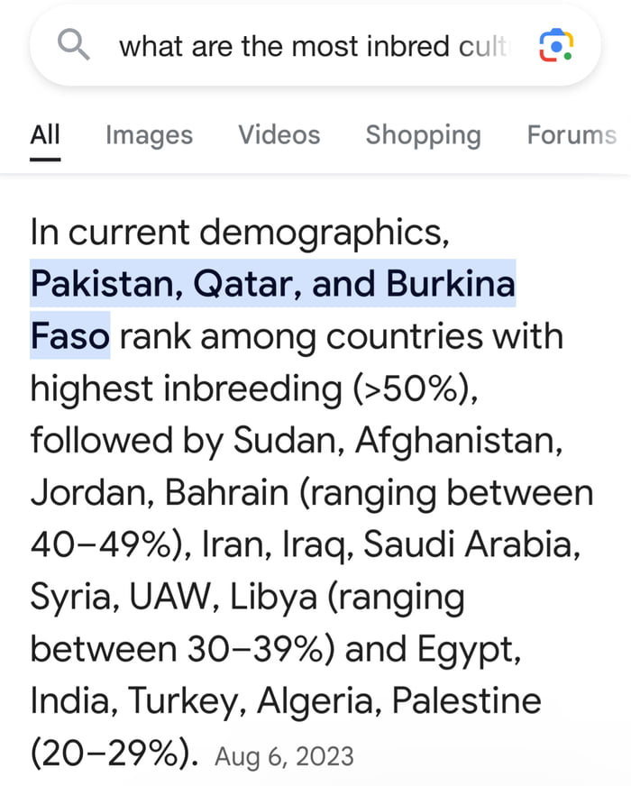Click the Burkina Faso highlighted phrase

69,335
